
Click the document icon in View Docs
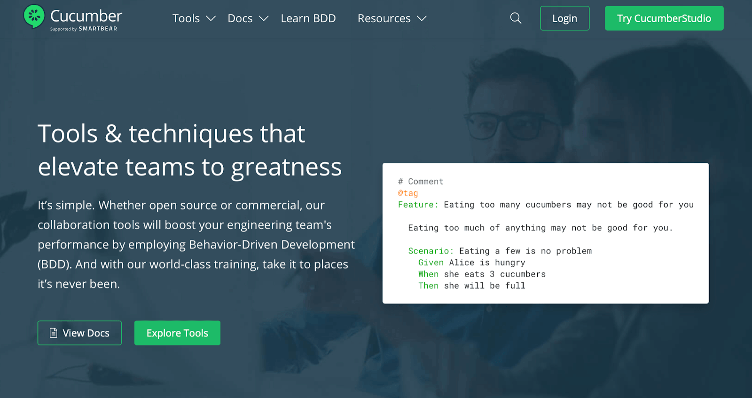(x=54, y=333)
